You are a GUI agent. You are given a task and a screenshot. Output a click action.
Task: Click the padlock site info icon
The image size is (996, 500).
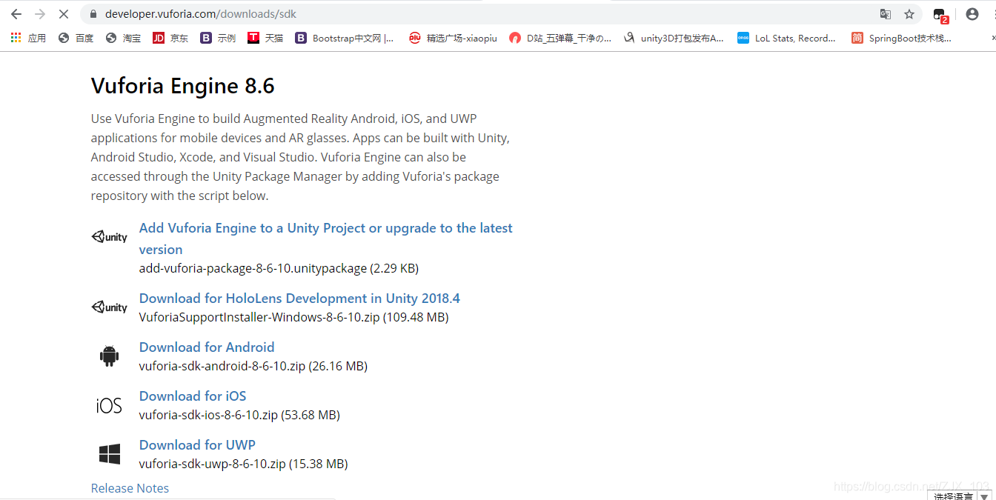coord(93,14)
